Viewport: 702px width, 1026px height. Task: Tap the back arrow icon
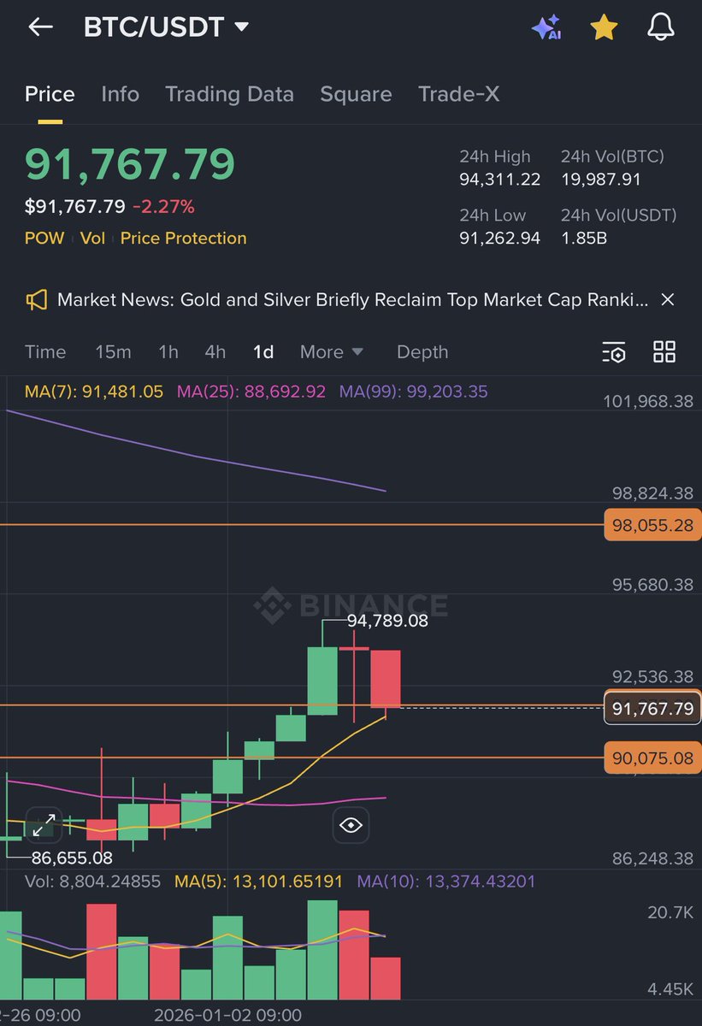40,27
